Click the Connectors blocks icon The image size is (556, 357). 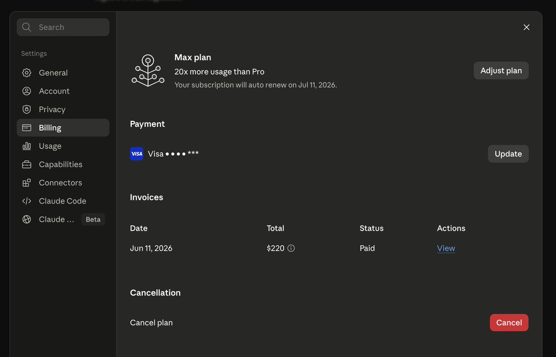point(27,183)
